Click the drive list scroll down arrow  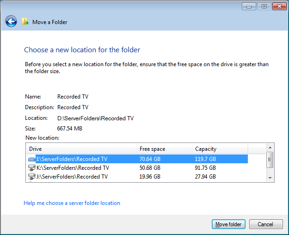pyautogui.click(x=270, y=178)
